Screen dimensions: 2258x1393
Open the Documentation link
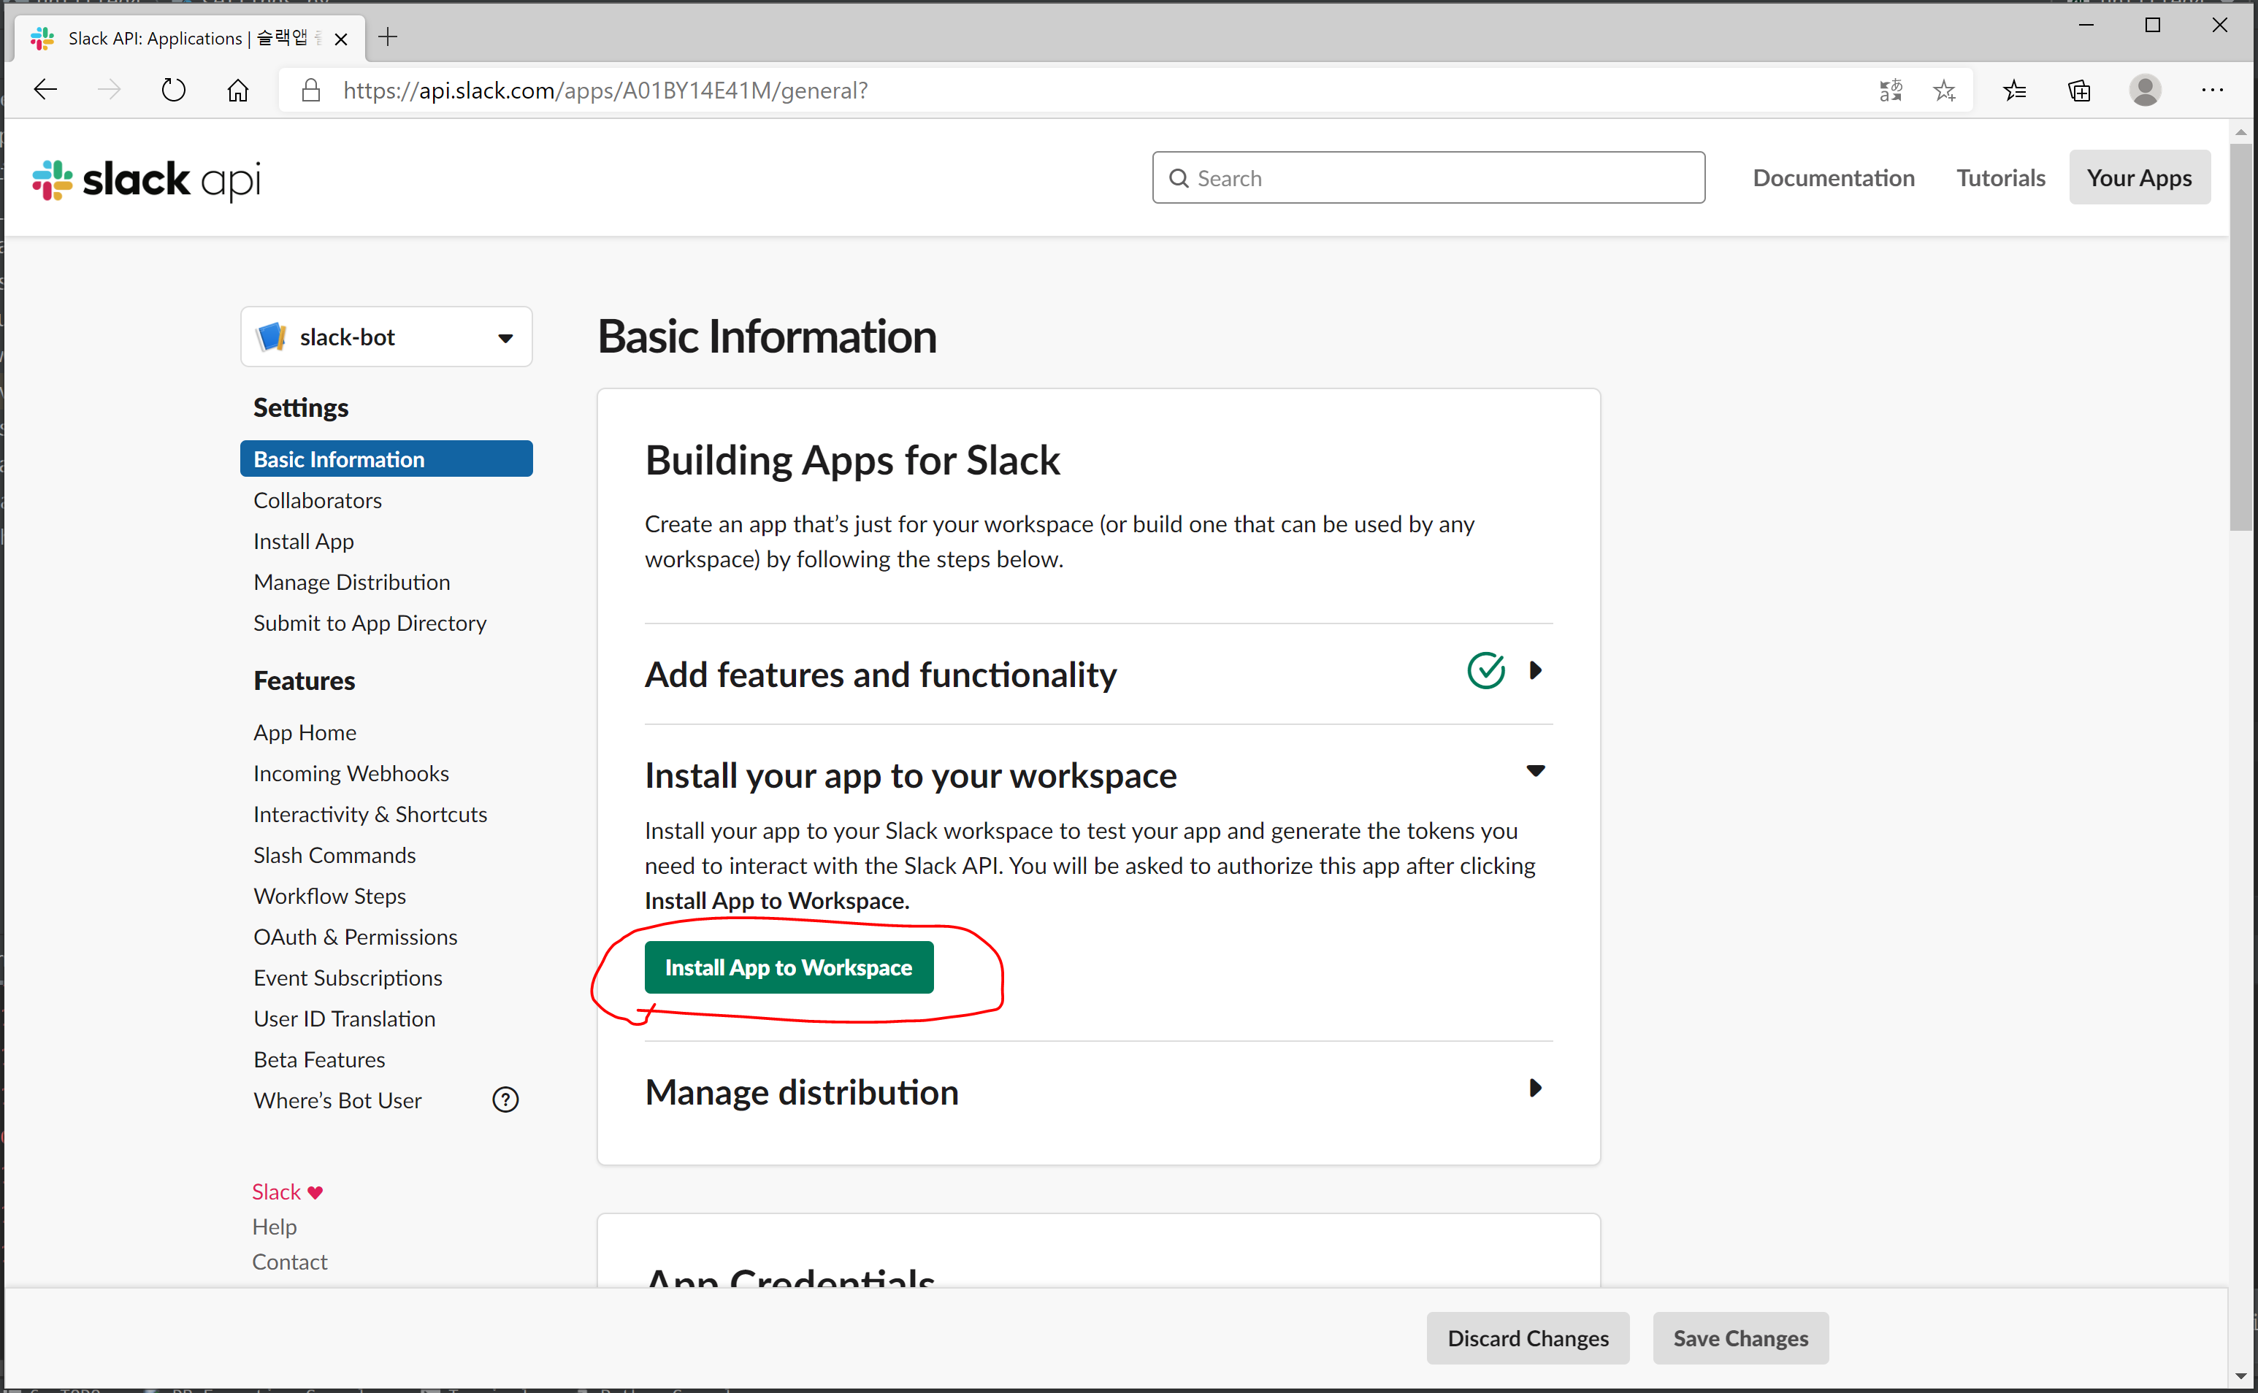pos(1832,178)
